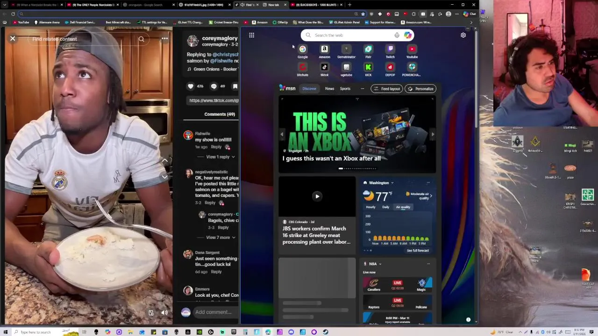
Task: Start voice search with microphone icon
Action: tap(397, 35)
